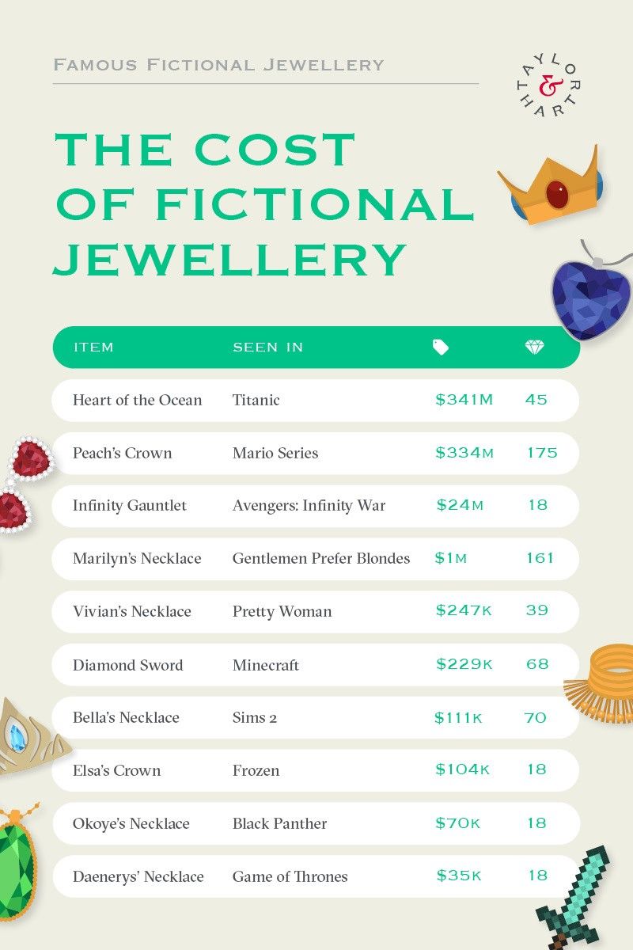The width and height of the screenshot is (633, 950).
Task: Click Gentlemen Prefer Blondes text
Action: (321, 559)
